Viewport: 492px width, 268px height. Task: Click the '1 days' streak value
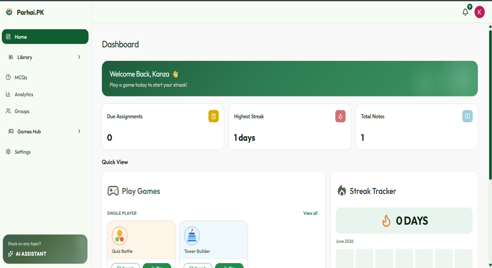[x=245, y=138]
